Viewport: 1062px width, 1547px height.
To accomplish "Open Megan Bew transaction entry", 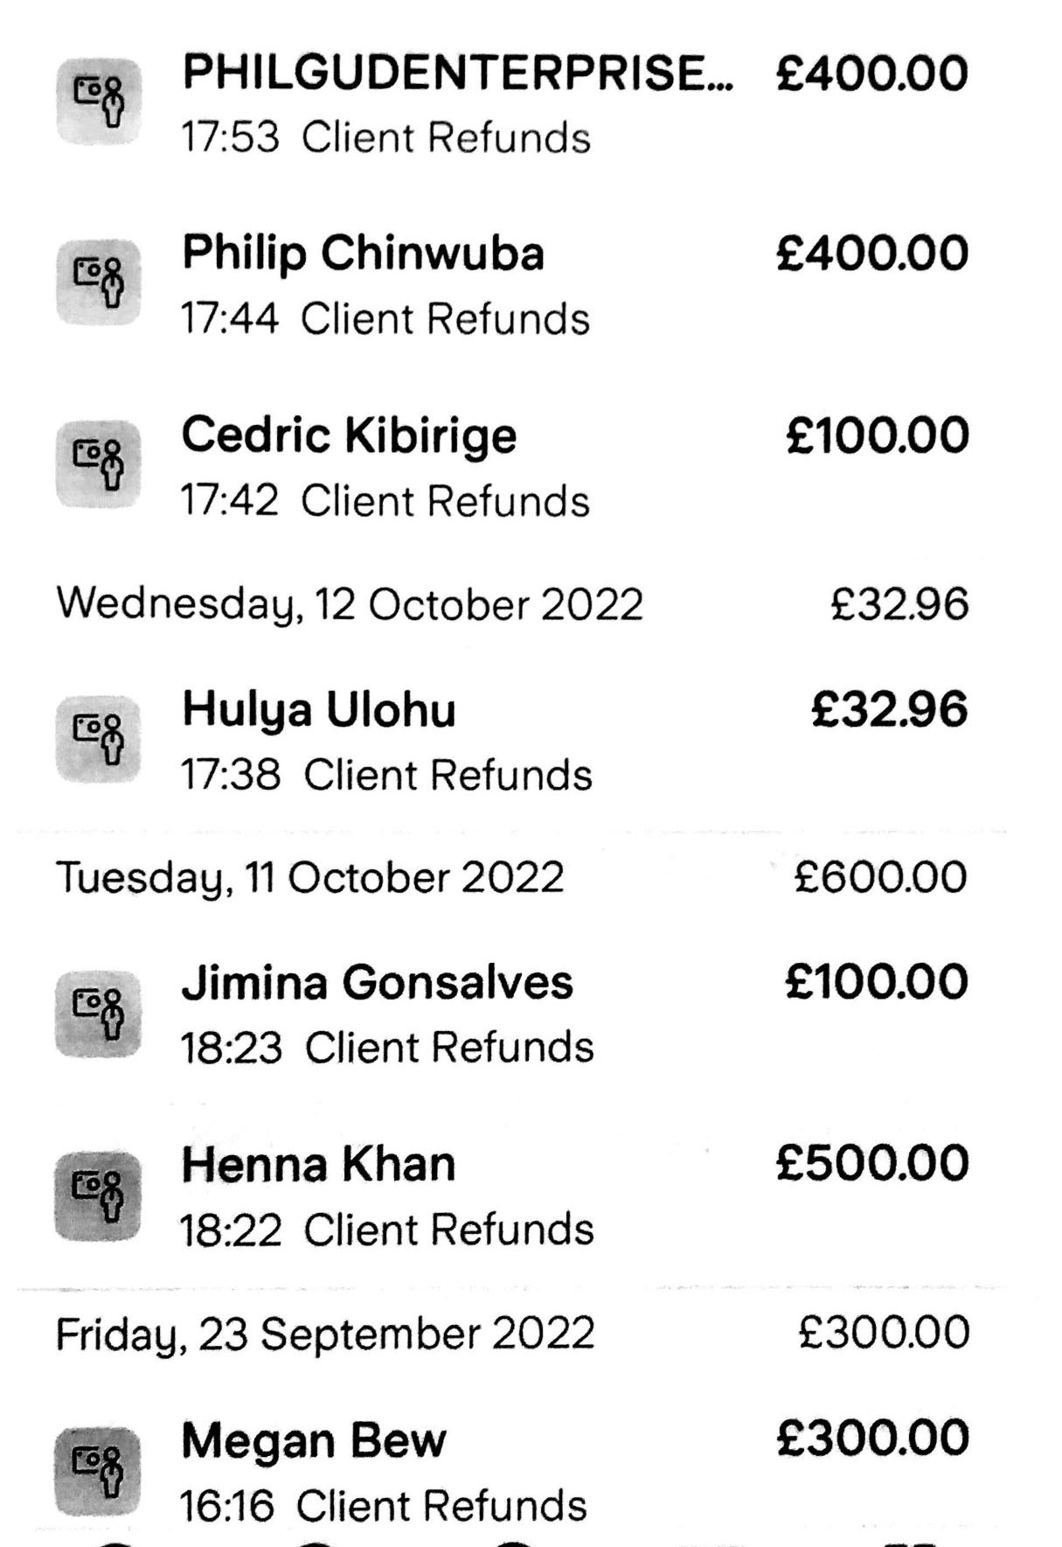I will pyautogui.click(x=314, y=1439).
